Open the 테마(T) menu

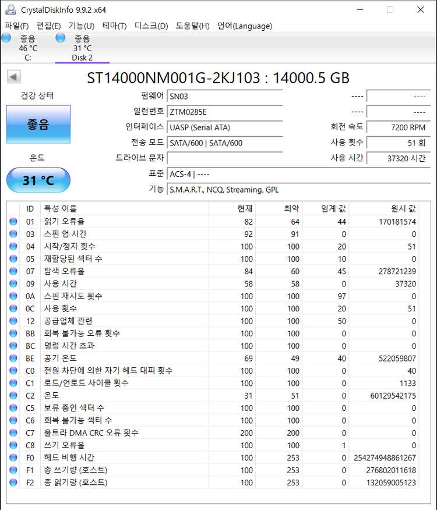point(114,26)
